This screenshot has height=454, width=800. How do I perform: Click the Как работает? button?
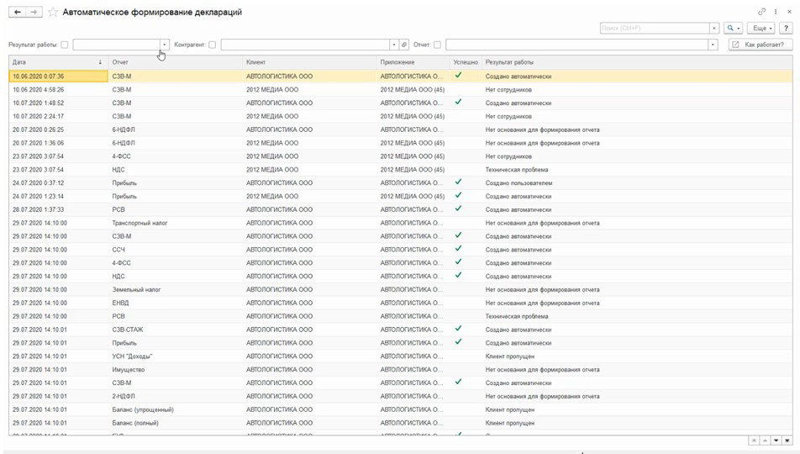(761, 45)
